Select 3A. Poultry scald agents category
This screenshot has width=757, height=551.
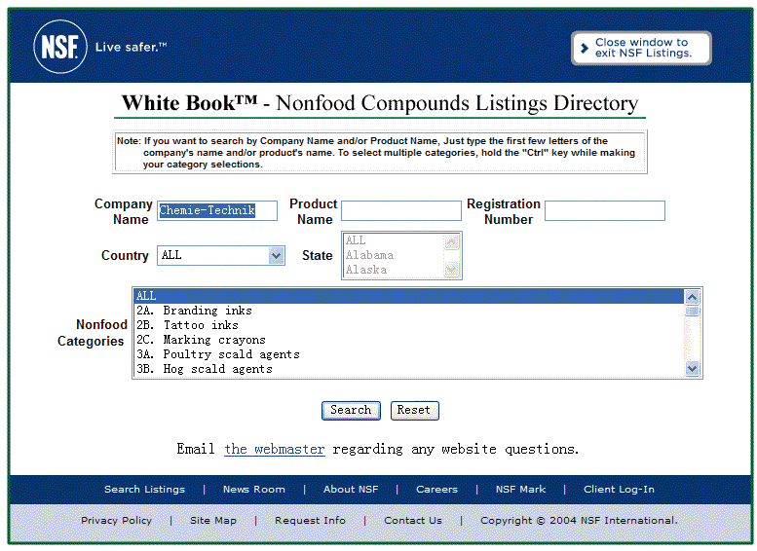tap(408, 354)
